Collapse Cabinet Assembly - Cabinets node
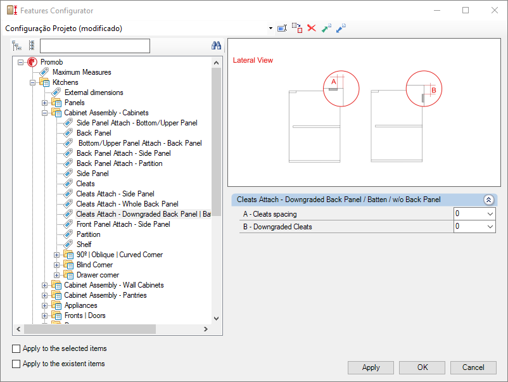 click(x=45, y=113)
